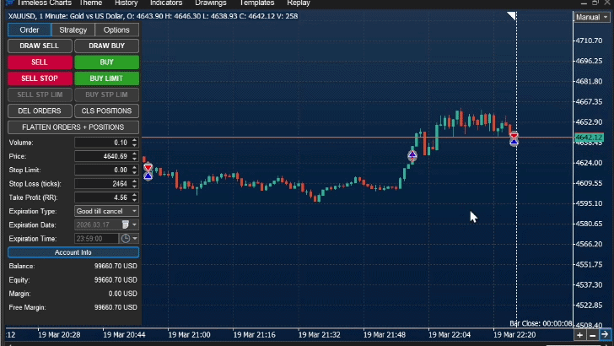Open the Replay menu
Viewport: 614px width, 346px height.
299,3
